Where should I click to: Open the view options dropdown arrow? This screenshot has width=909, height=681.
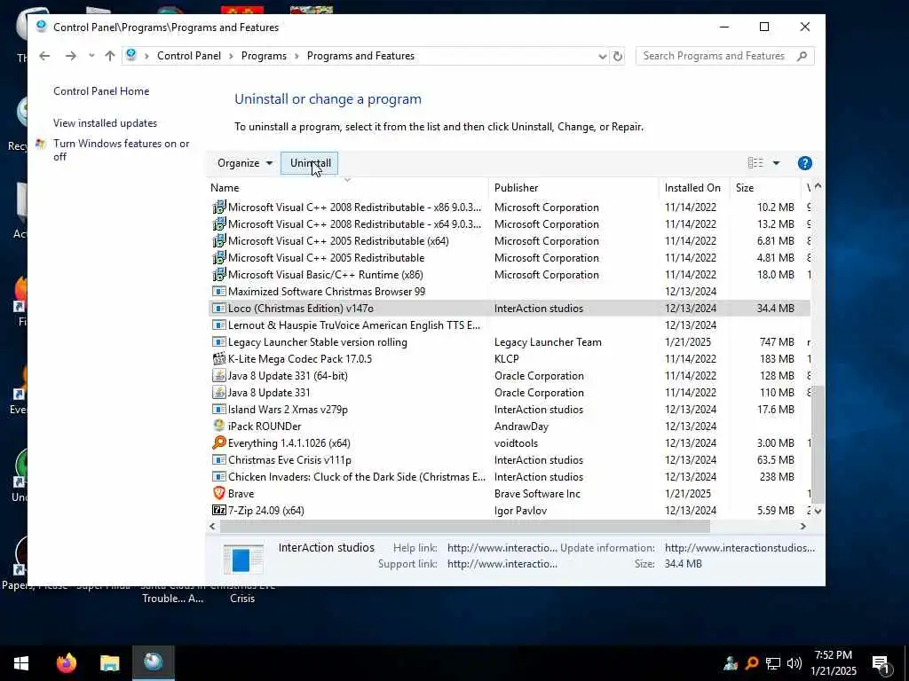776,163
